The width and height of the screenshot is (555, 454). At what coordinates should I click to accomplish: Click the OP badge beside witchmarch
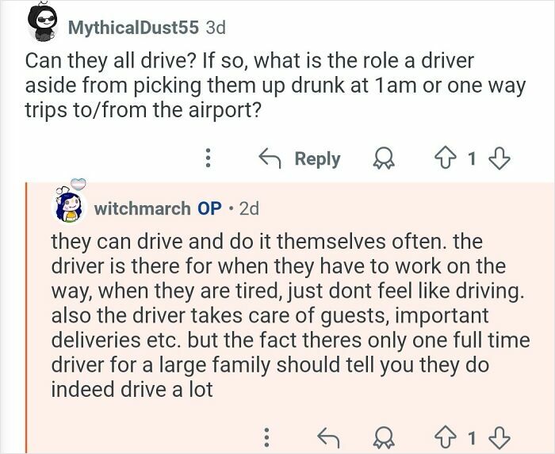tap(209, 208)
